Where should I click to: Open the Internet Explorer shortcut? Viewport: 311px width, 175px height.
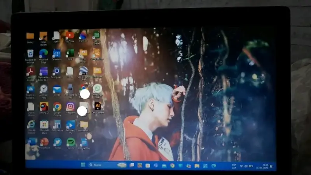[31, 127]
